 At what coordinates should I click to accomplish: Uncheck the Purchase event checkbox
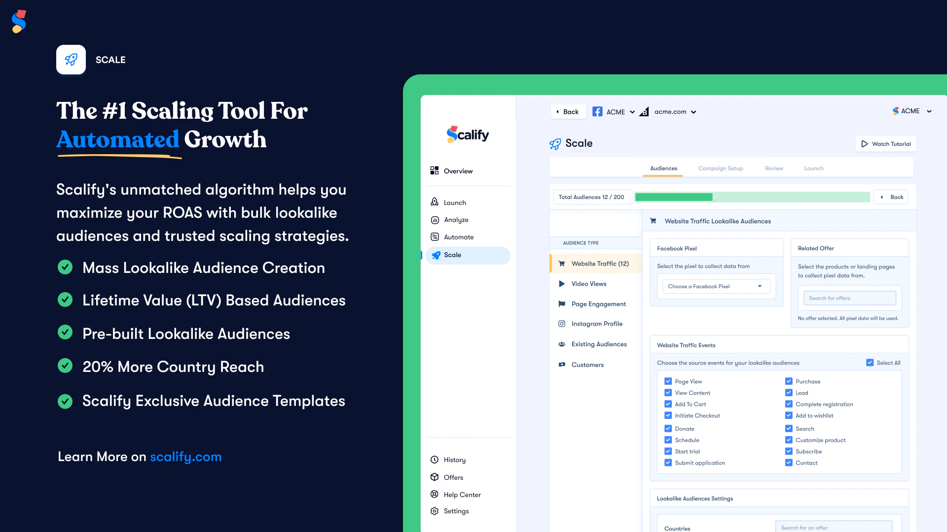[x=789, y=381]
